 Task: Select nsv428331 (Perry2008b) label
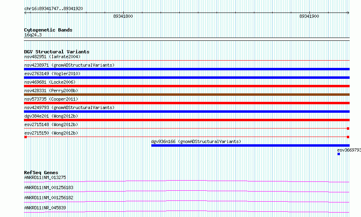[x=51, y=91]
